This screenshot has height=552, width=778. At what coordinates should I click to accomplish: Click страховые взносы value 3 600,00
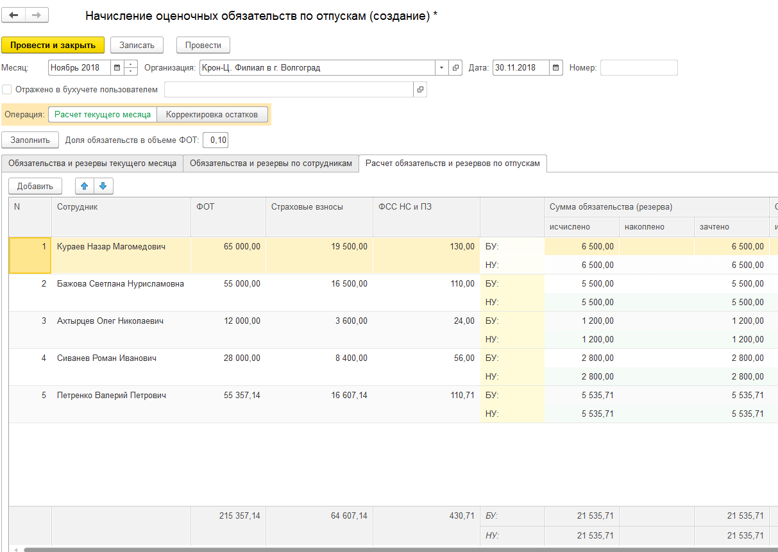pos(352,321)
